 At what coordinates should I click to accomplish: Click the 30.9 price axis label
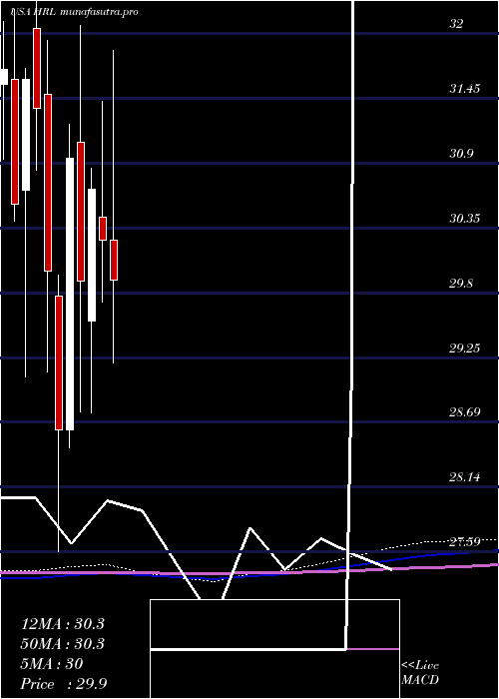click(x=461, y=154)
